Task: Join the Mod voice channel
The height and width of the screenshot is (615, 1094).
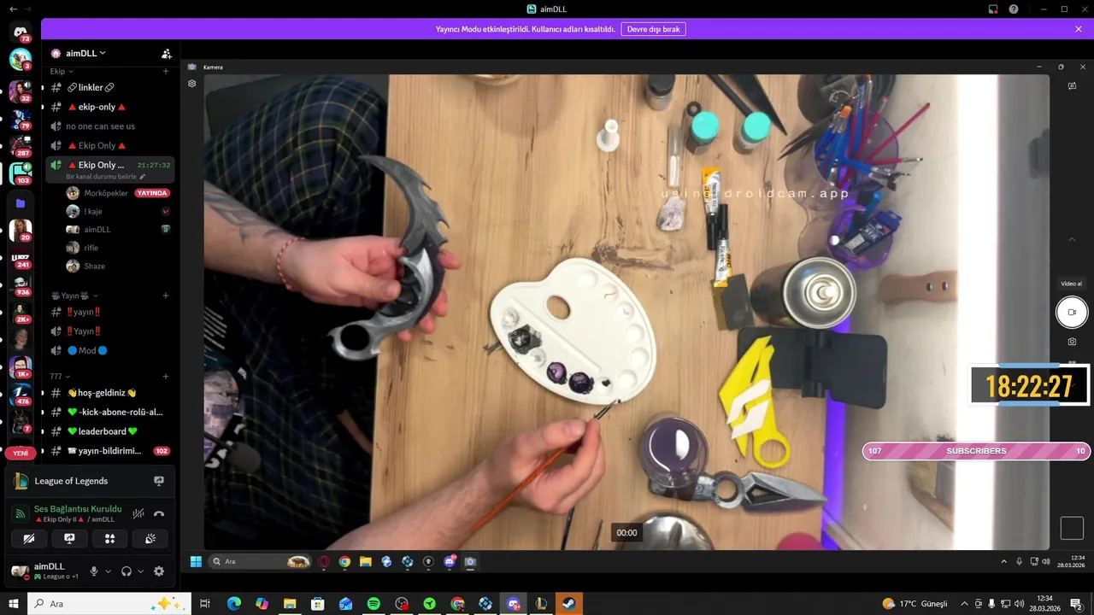Action: 110,350
